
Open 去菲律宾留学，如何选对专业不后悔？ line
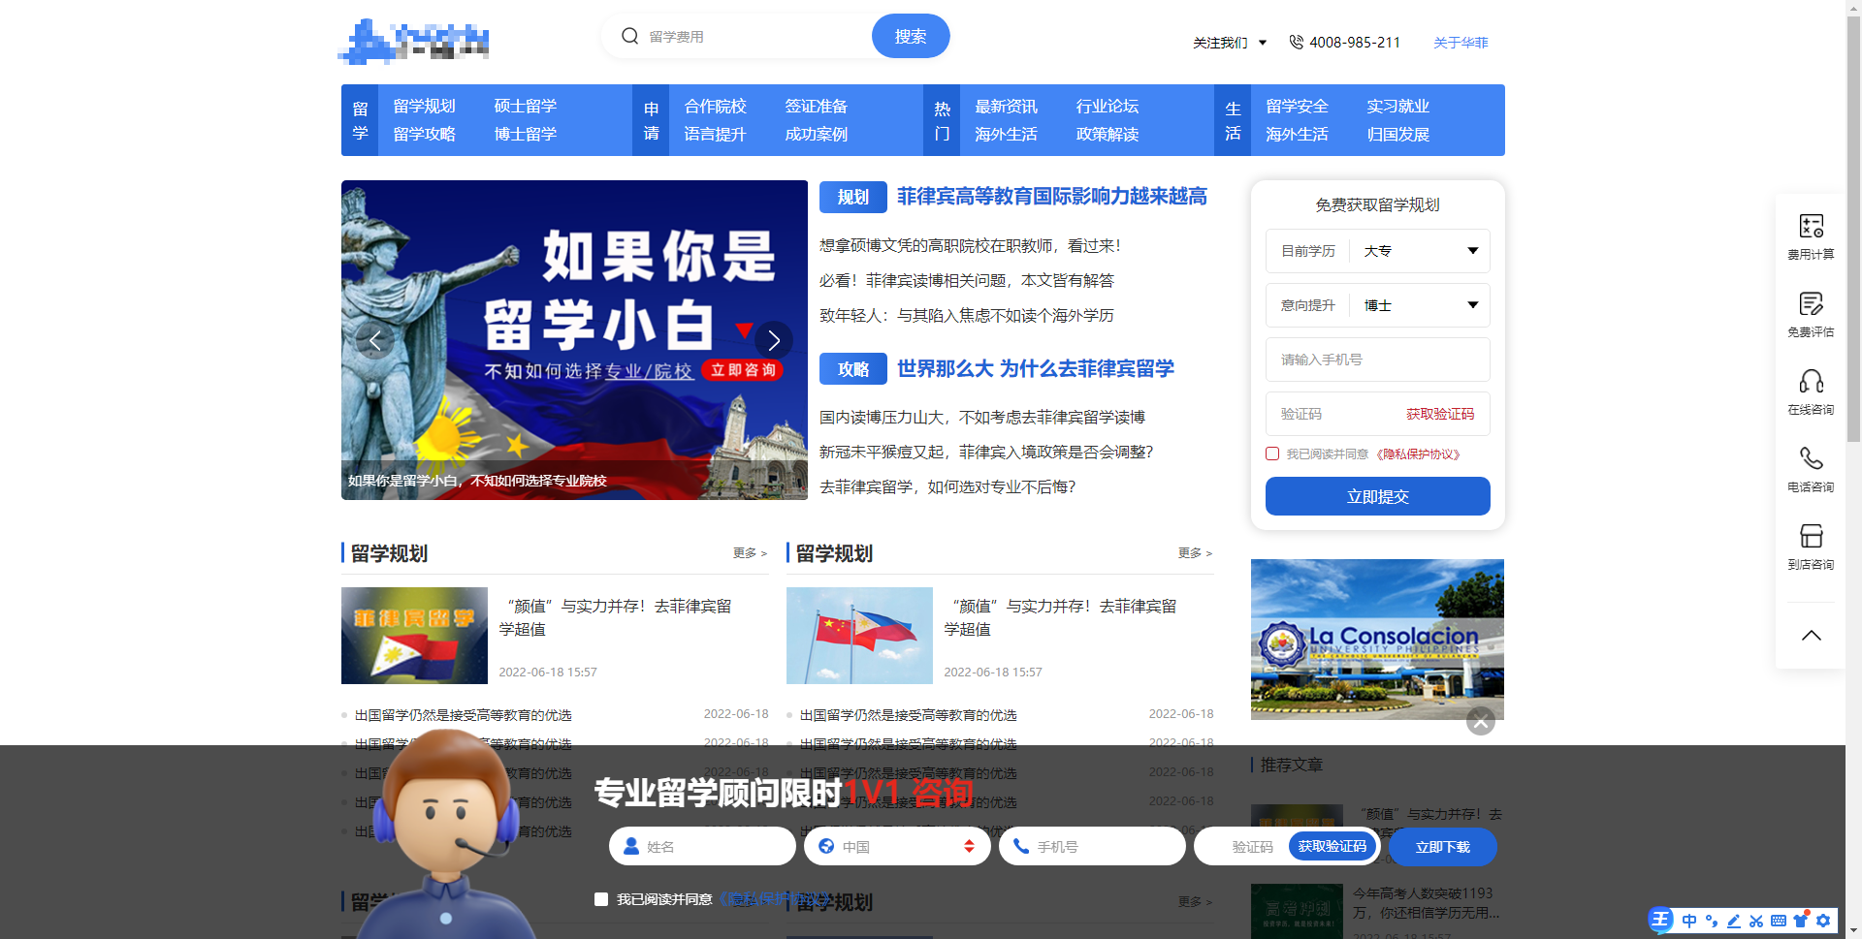(x=947, y=487)
